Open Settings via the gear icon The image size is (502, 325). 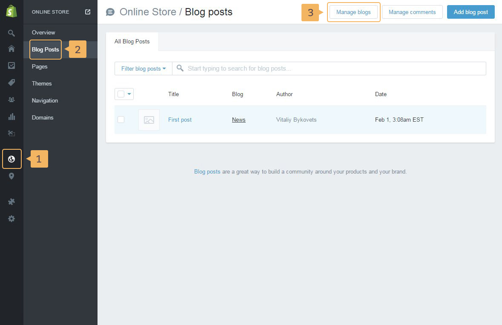11,219
